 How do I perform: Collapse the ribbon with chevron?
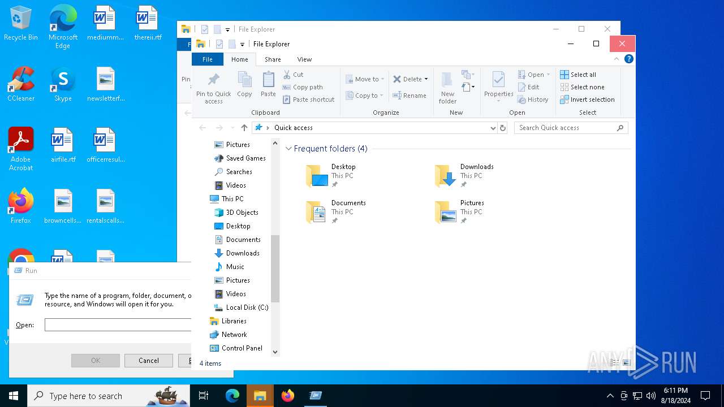coord(617,59)
